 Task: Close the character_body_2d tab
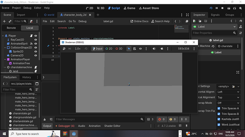[x=90, y=15]
